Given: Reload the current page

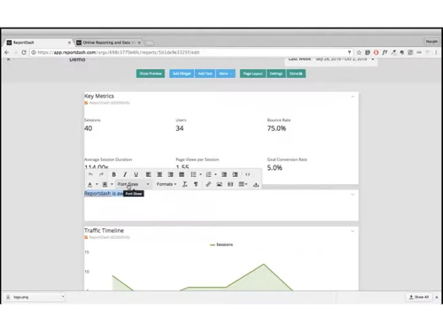Looking at the screenshot, I should [24, 52].
